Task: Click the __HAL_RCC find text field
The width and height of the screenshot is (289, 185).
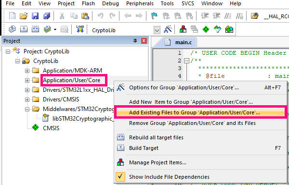Action: 276,16
